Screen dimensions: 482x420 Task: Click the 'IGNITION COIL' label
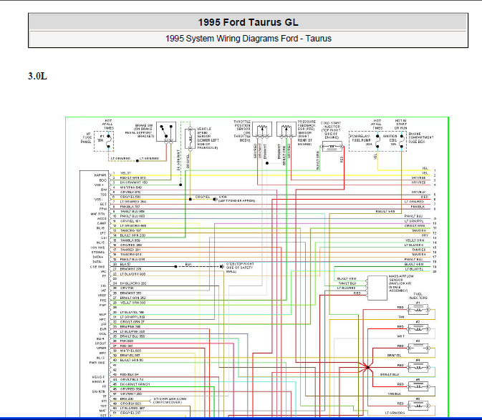point(390,140)
